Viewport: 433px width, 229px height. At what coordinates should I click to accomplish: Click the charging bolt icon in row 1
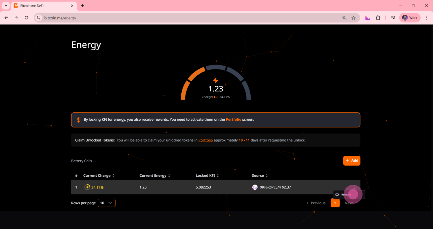(87, 187)
